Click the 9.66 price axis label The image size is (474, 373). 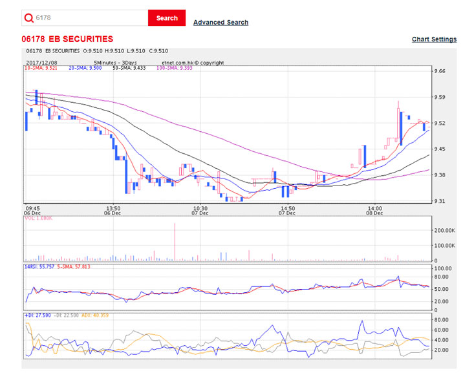[440, 71]
